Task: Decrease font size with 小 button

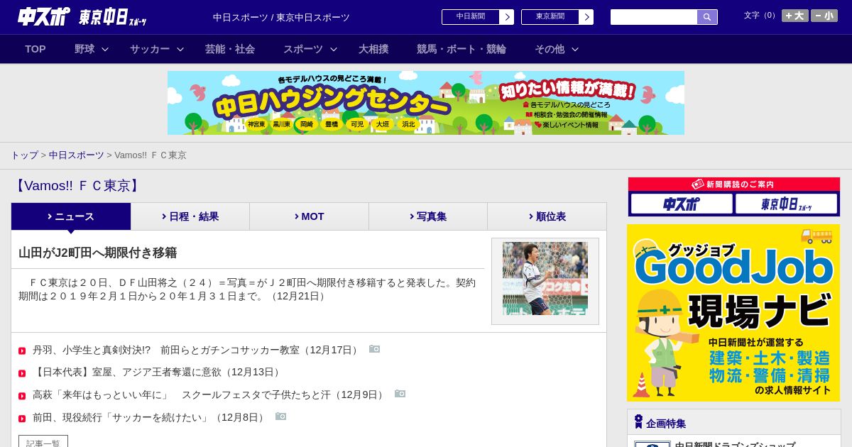Action: point(824,16)
